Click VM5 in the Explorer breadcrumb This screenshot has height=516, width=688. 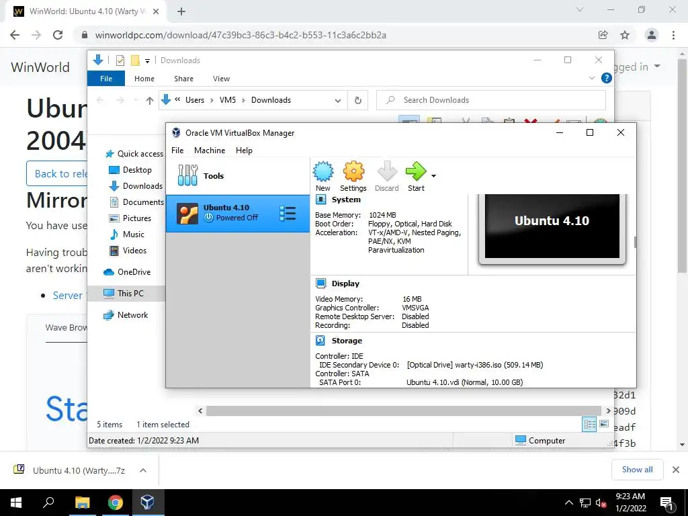[x=228, y=100]
